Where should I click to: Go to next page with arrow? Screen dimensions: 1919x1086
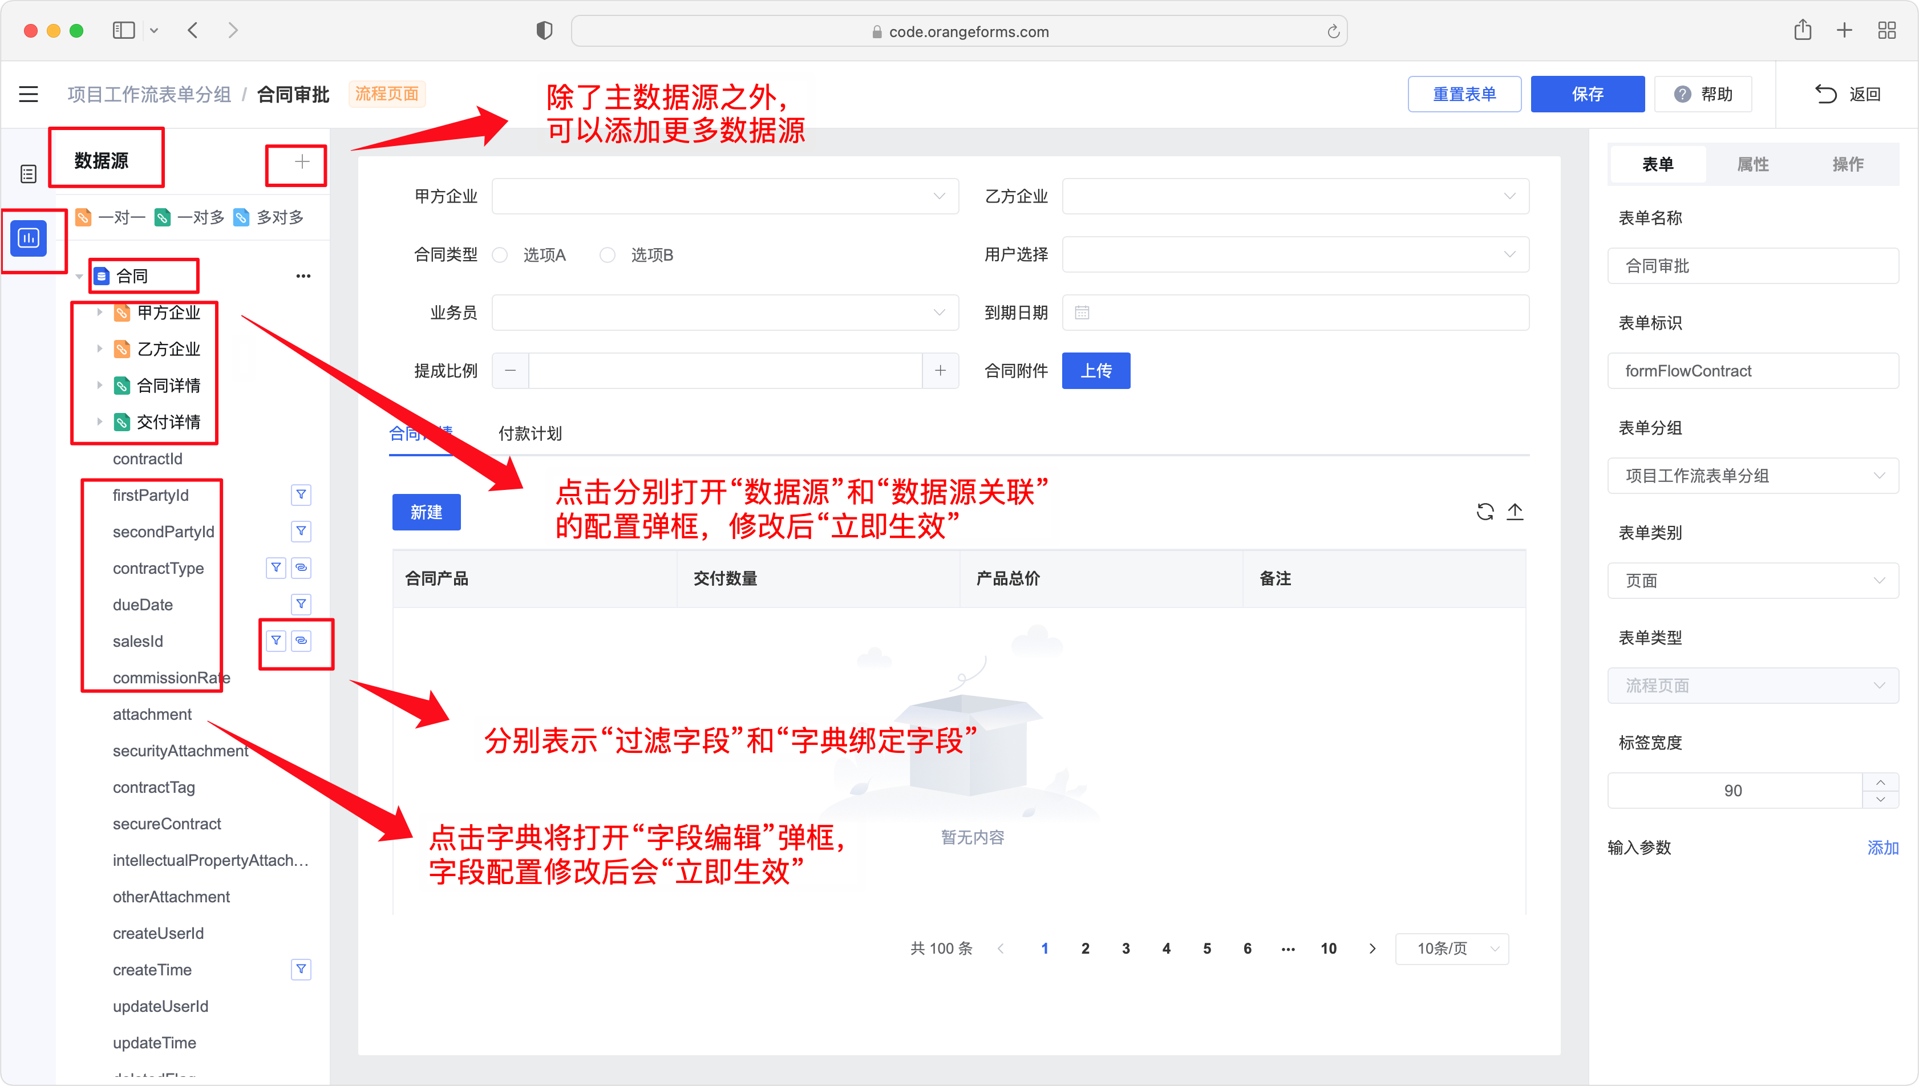pos(1371,949)
